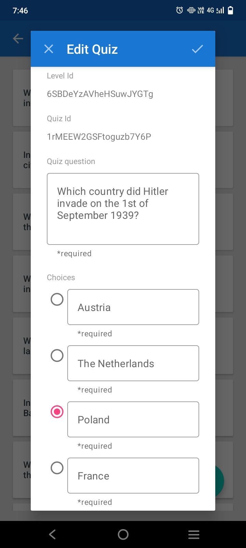Open recent apps from navigation bar

pos(194,534)
